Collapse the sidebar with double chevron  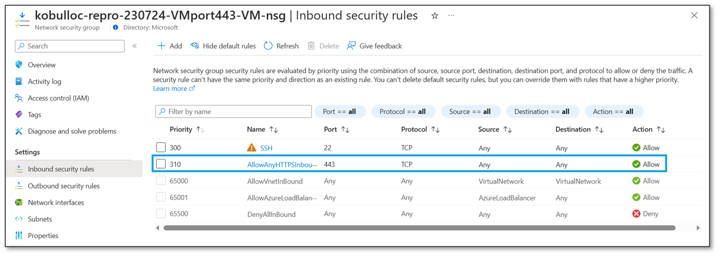tap(134, 46)
